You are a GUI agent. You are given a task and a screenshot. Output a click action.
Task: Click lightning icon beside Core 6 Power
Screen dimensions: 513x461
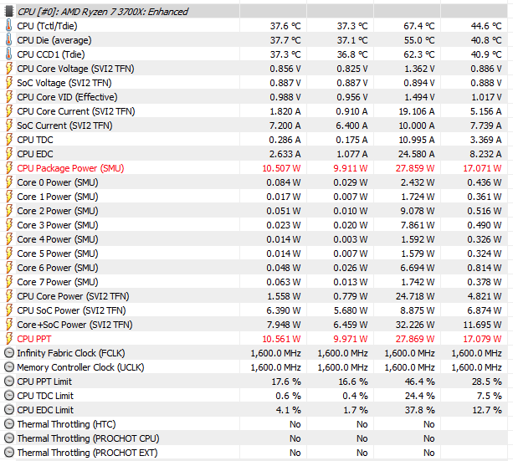coord(9,268)
